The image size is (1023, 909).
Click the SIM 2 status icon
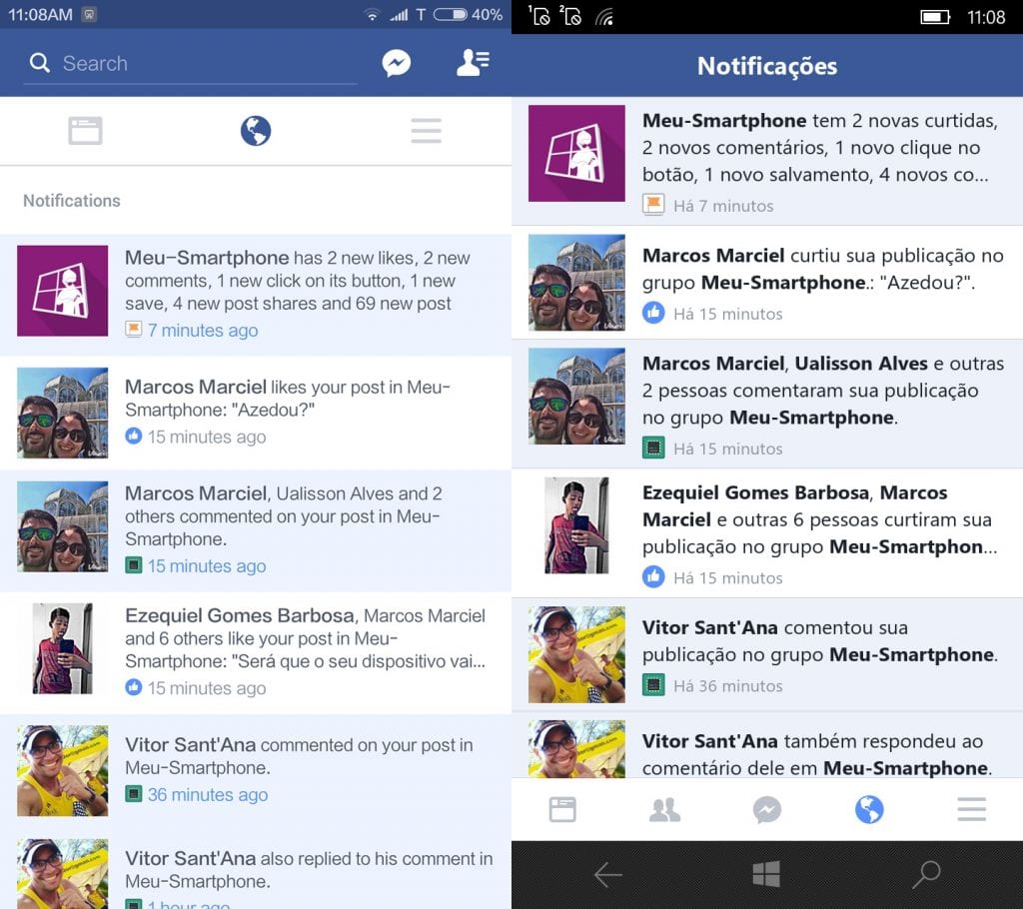(570, 15)
